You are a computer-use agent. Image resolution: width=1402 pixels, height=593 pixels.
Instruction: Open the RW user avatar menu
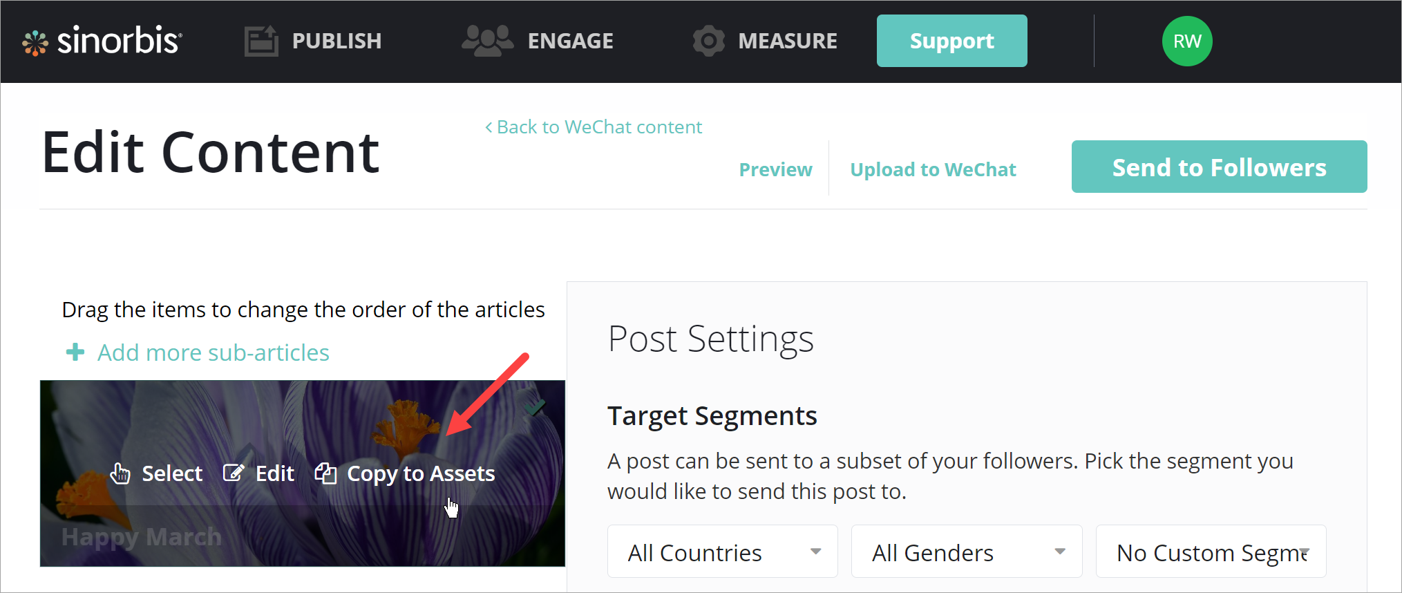[x=1186, y=41]
